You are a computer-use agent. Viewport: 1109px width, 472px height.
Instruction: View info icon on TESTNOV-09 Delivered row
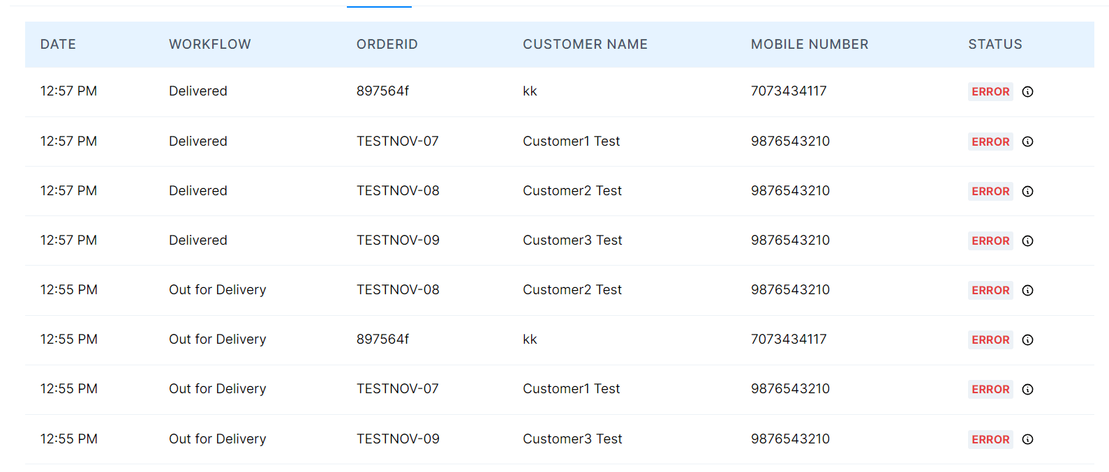pos(1027,241)
